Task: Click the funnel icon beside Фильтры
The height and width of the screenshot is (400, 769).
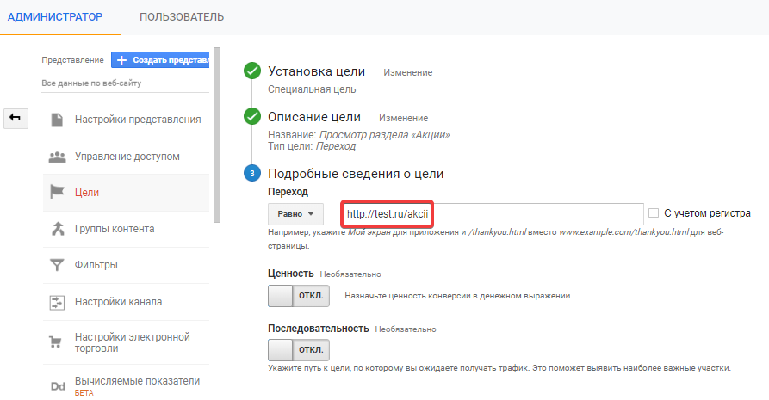Action: coord(57,265)
